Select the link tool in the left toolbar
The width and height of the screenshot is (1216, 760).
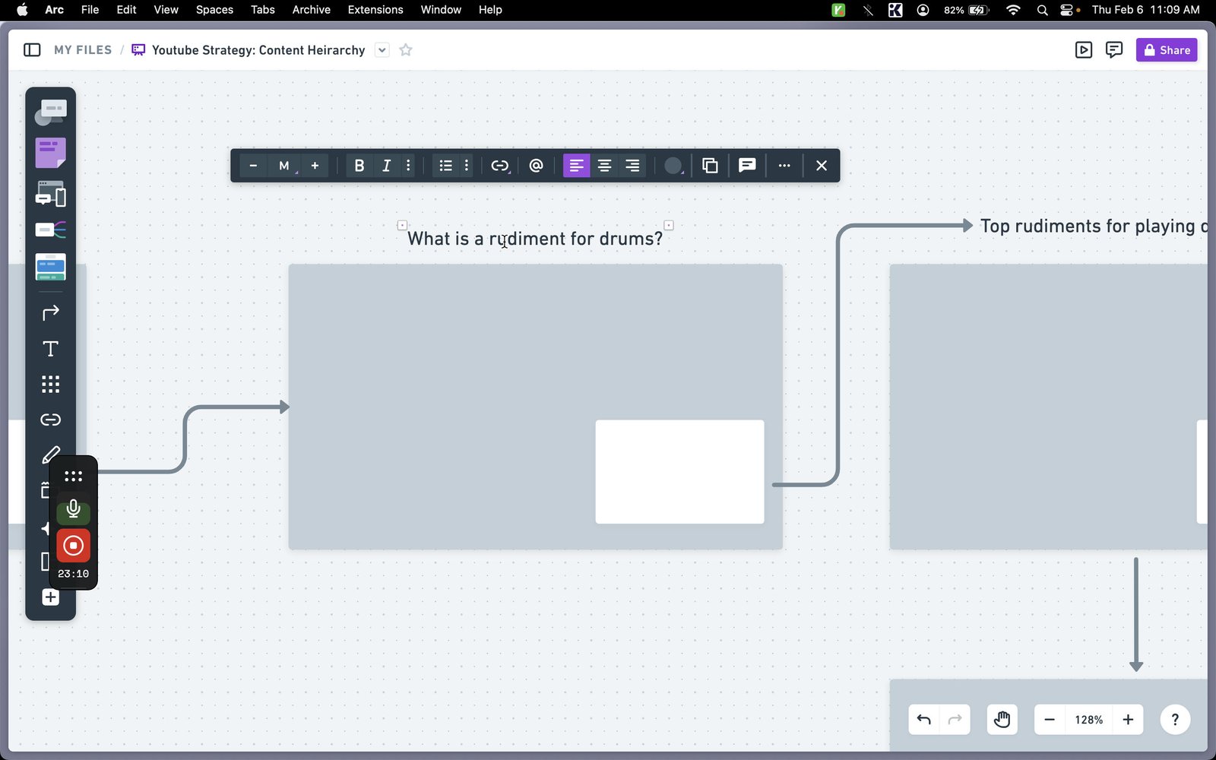coord(50,420)
